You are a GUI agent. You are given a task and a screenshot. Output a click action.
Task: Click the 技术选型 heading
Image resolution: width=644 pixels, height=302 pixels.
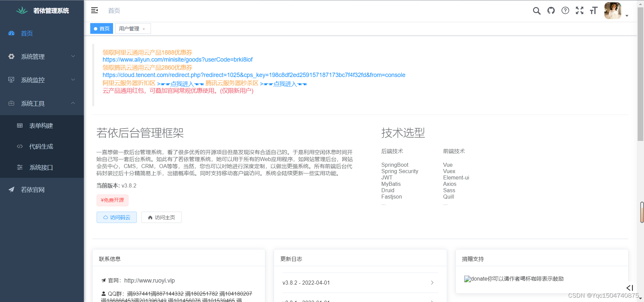point(403,133)
